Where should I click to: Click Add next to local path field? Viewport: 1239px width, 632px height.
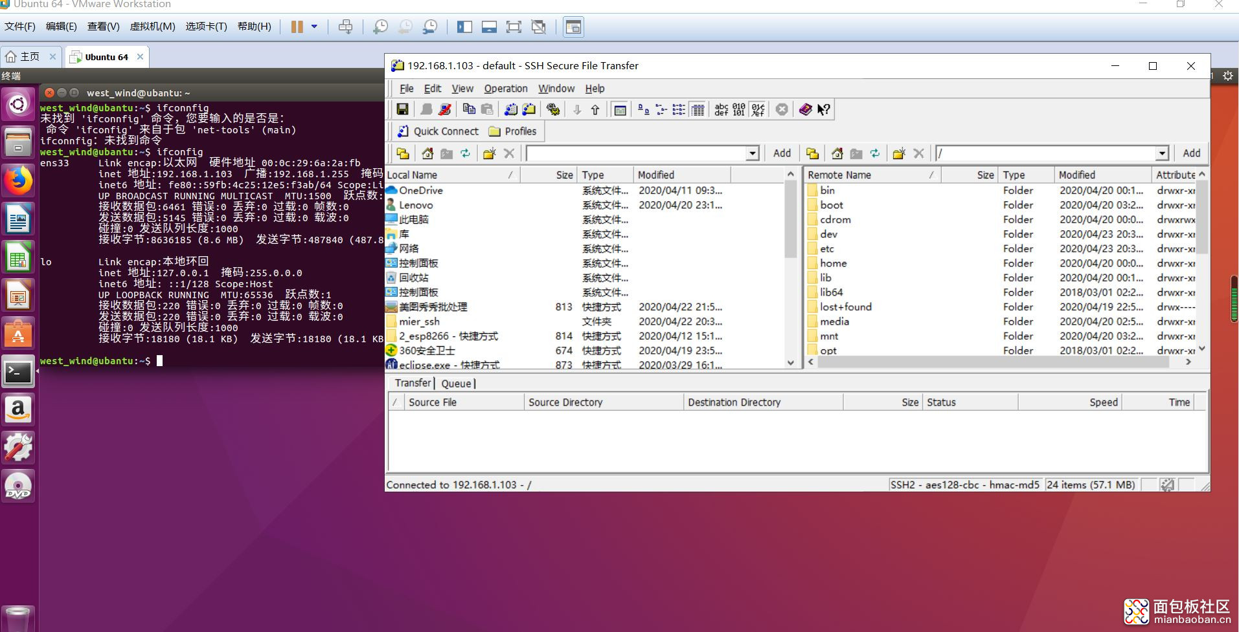pos(782,153)
